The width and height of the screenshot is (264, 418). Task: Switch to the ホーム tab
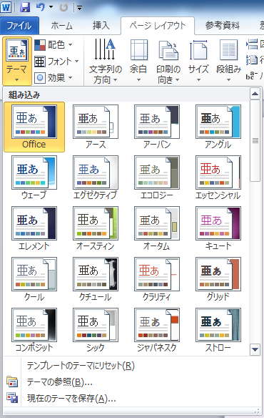click(x=61, y=26)
